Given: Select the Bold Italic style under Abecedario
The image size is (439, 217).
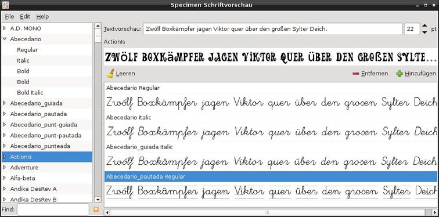Looking at the screenshot, I should pyautogui.click(x=30, y=93).
